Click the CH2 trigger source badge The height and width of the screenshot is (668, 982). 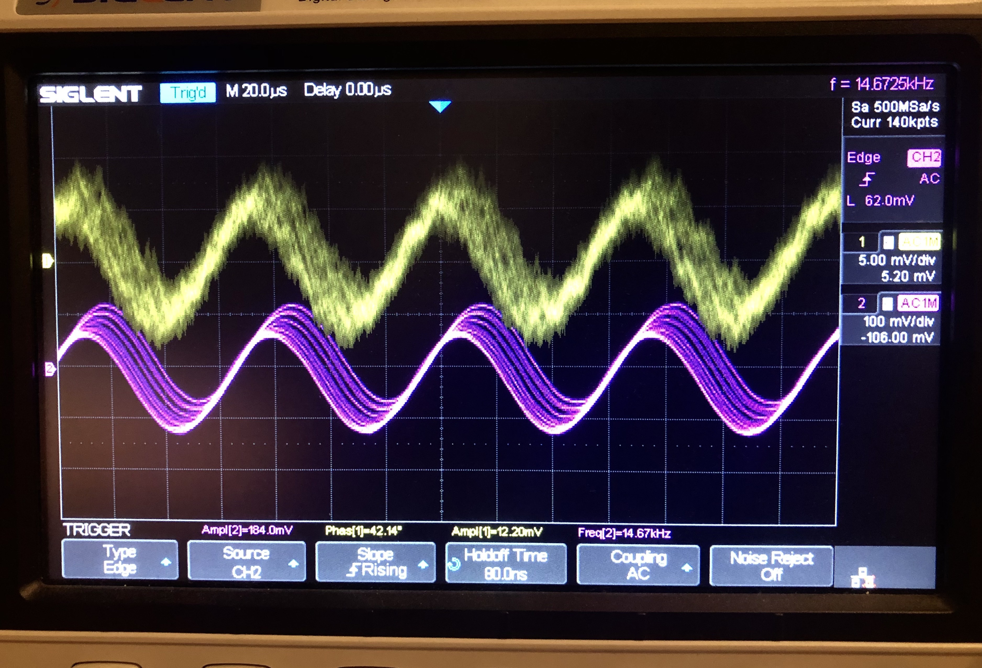(924, 157)
